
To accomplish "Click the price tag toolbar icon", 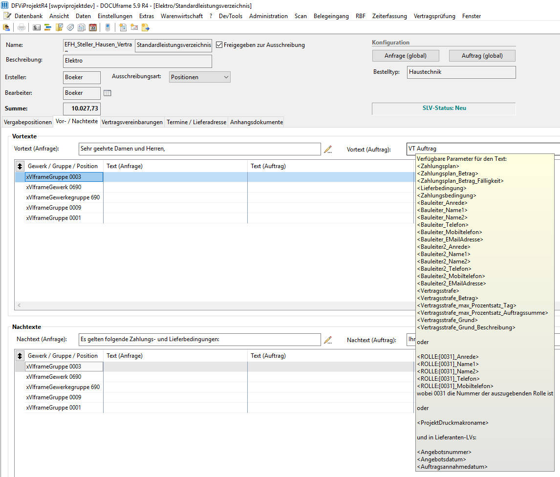I will coord(71,27).
